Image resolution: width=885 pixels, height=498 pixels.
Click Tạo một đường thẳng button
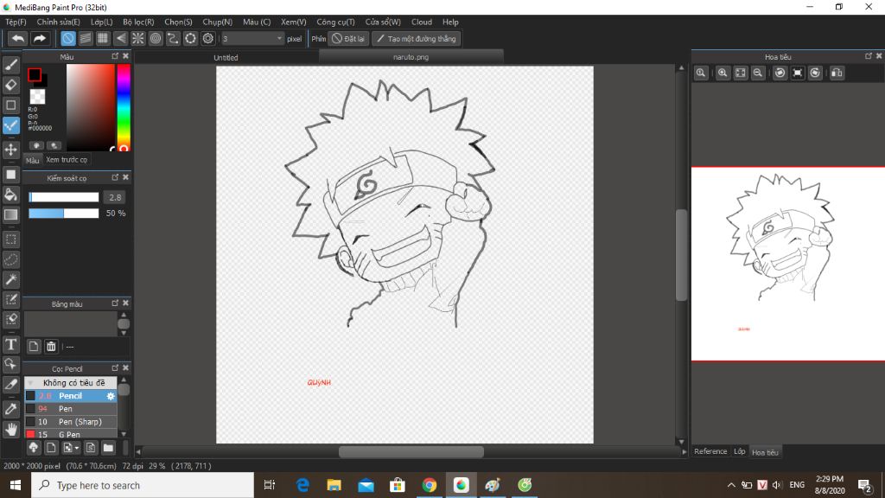click(416, 38)
